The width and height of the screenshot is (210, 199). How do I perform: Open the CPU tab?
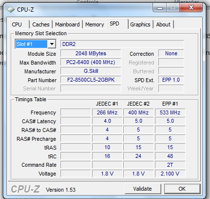point(19,24)
